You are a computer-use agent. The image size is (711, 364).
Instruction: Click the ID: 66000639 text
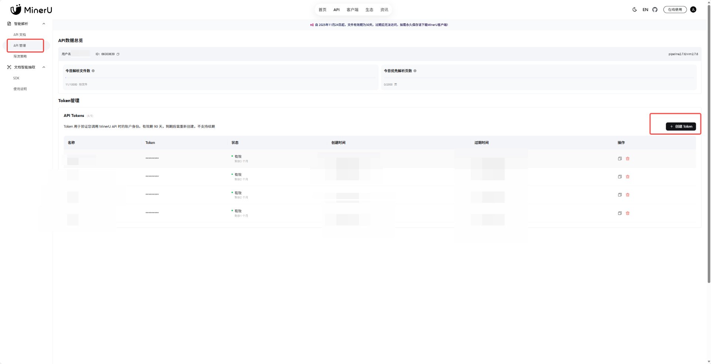tap(105, 54)
